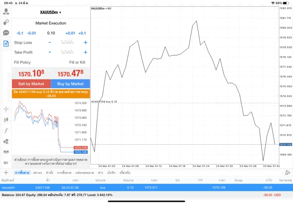
Task: Select the xauusdm open position row
Action: tap(146, 187)
